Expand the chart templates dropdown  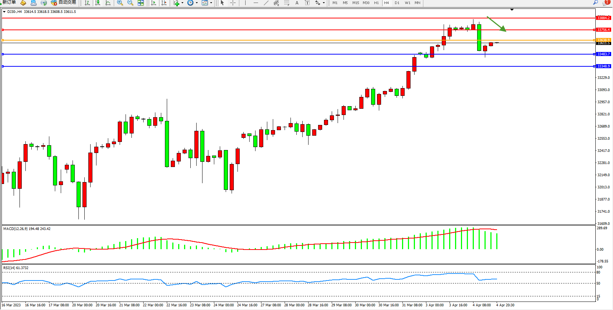[211, 3]
